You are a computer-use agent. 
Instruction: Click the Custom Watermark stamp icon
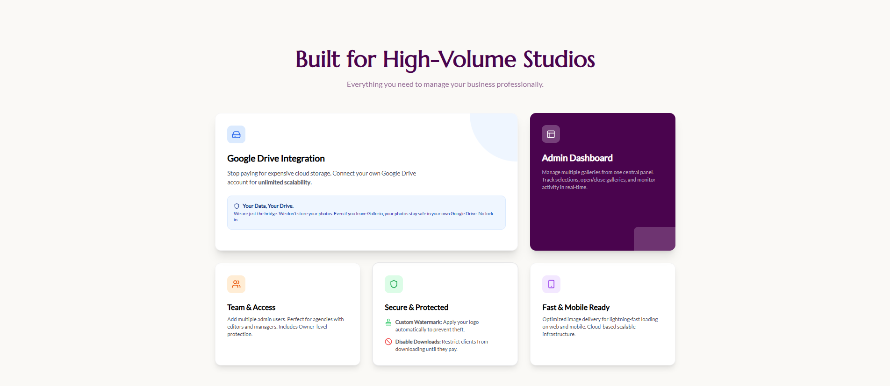coord(388,322)
